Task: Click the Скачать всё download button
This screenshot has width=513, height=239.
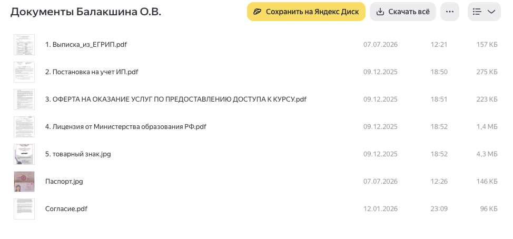Action: point(403,12)
